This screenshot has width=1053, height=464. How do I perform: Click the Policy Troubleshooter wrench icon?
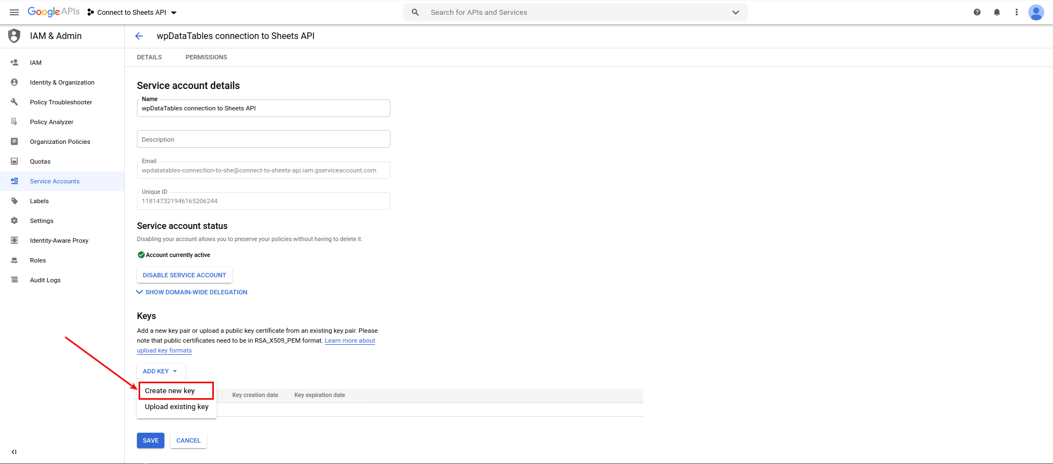tap(14, 102)
